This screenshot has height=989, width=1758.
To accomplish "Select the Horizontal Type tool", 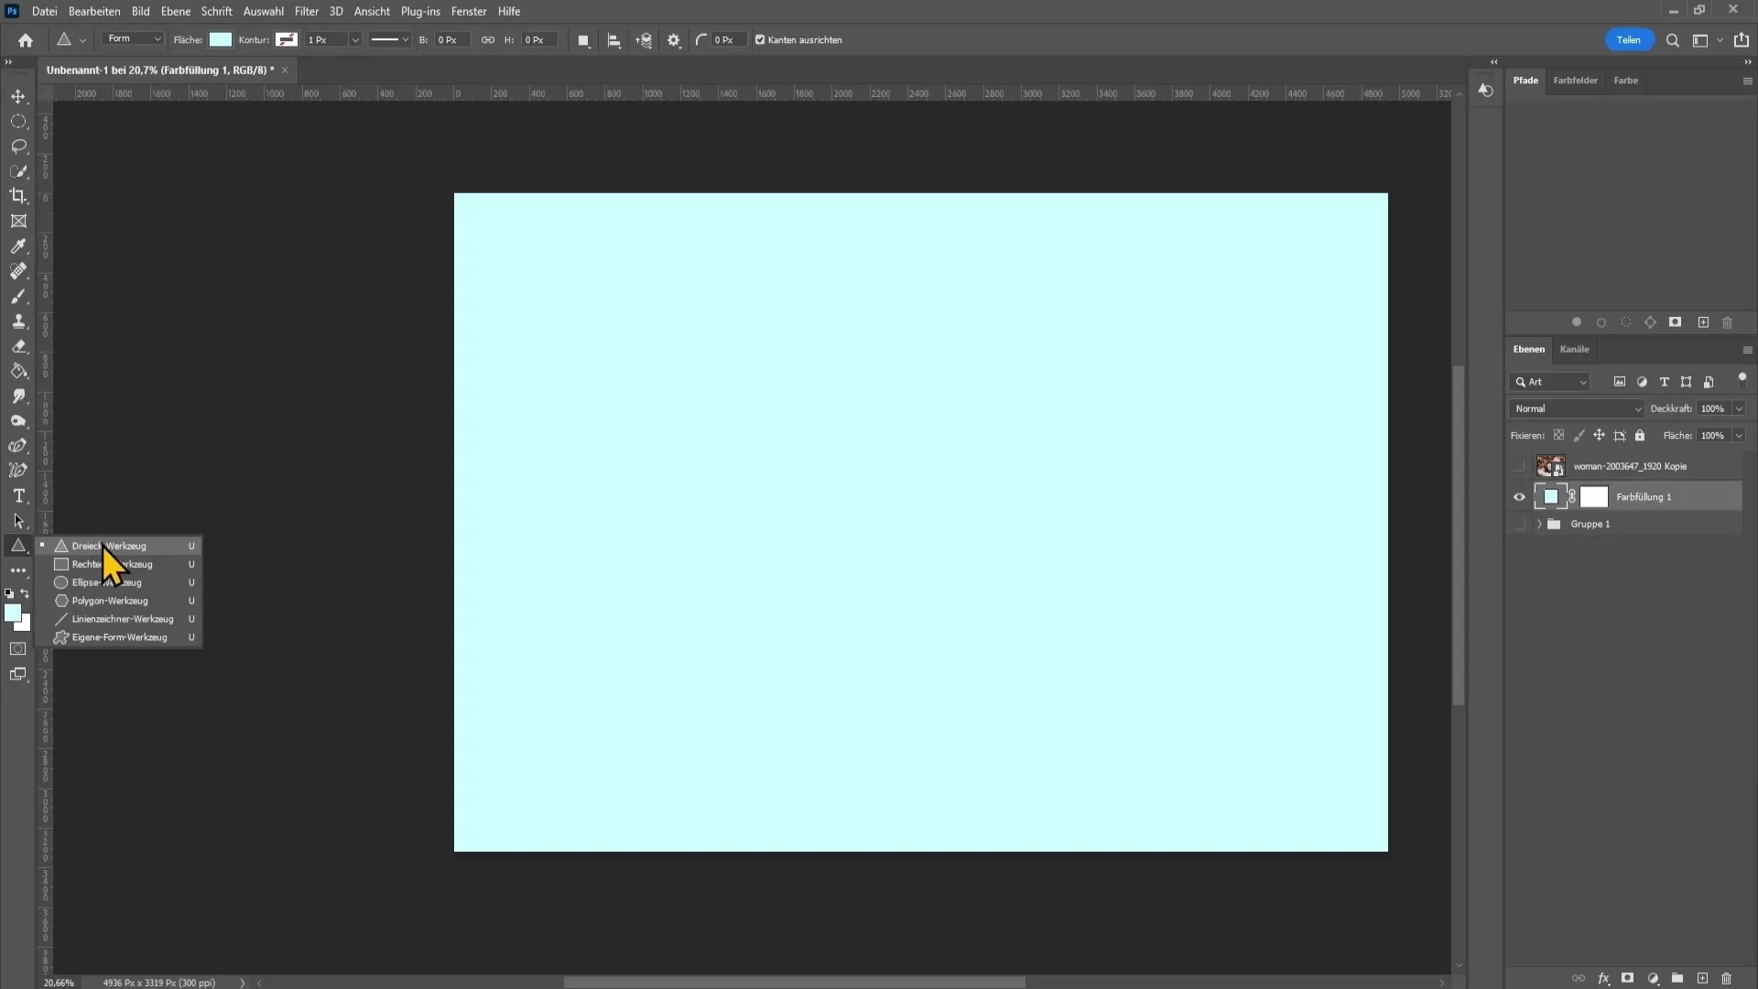I will [18, 495].
